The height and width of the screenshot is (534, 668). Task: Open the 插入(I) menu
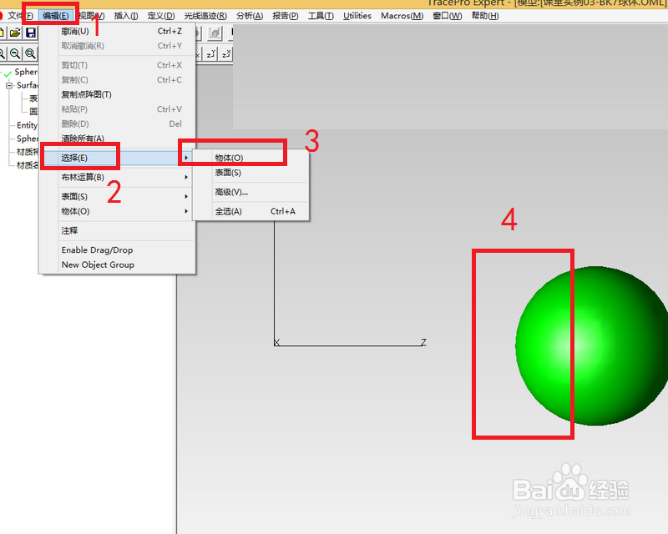[x=126, y=16]
